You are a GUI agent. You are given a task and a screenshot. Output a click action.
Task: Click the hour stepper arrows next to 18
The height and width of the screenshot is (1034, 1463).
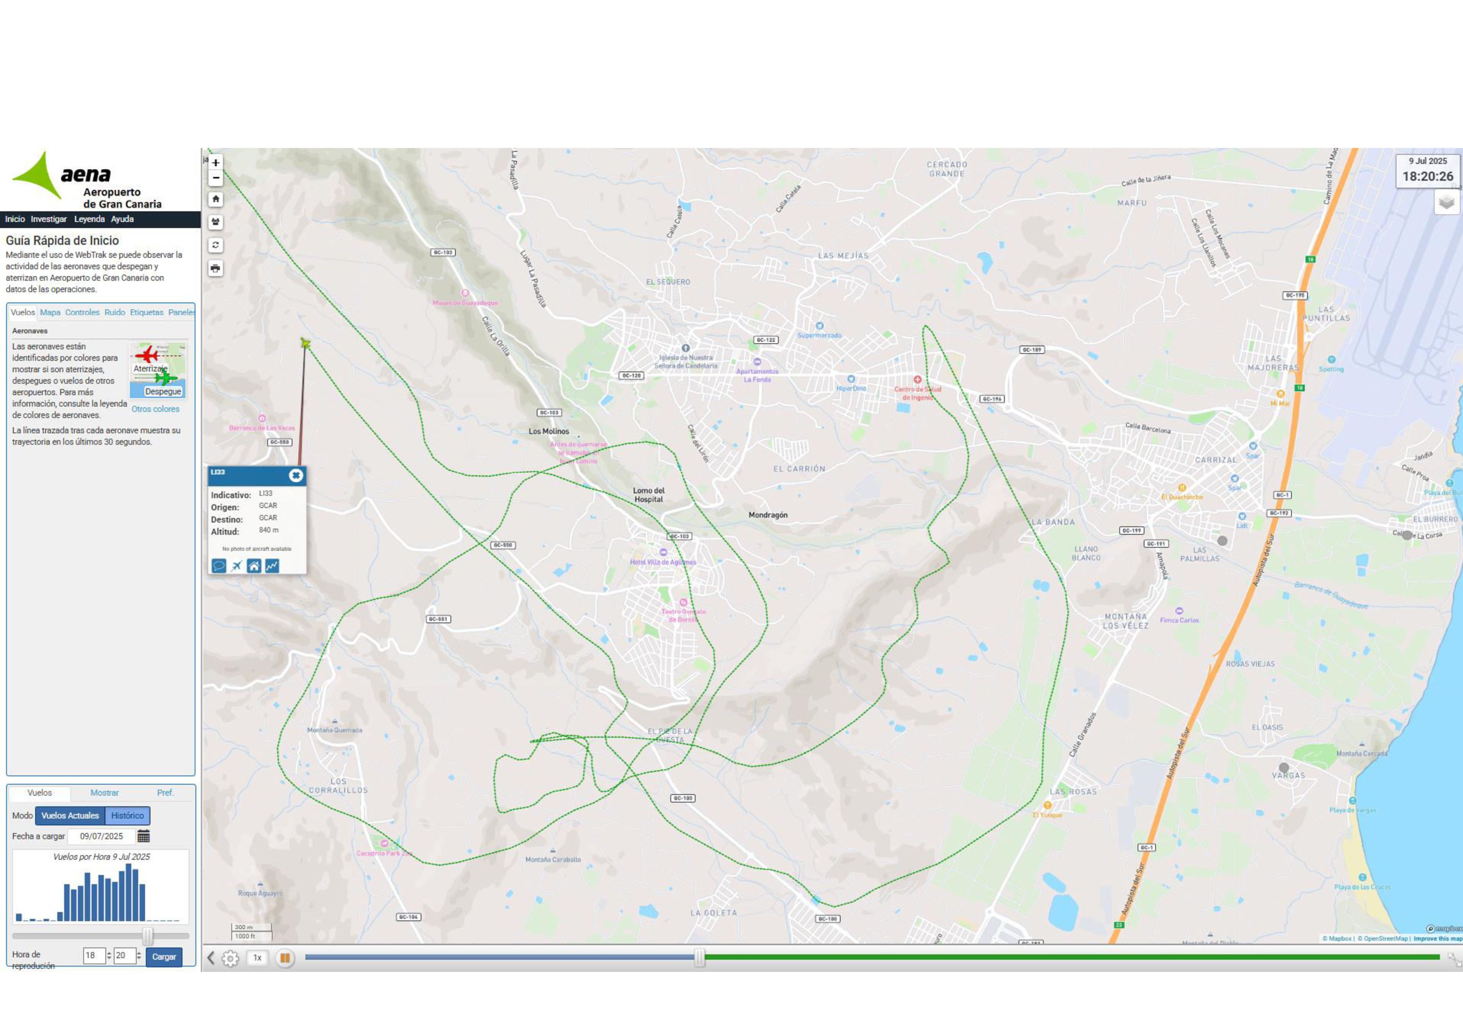click(109, 956)
